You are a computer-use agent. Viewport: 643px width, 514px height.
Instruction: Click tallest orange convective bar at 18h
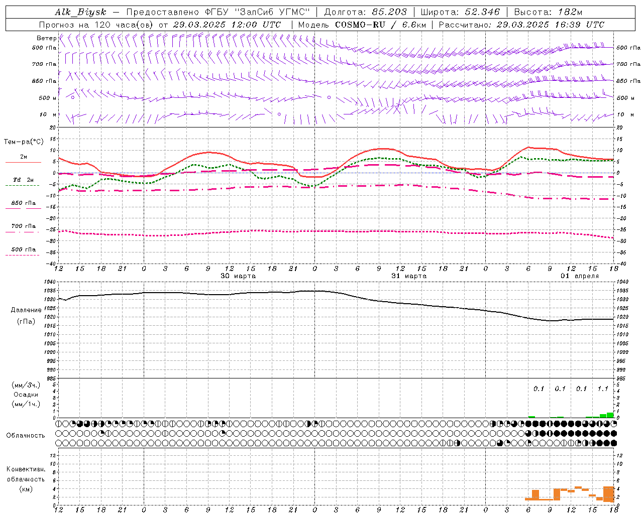[608, 494]
